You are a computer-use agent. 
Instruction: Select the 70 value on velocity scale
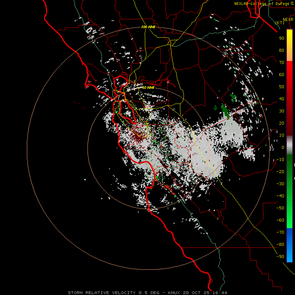click(282, 63)
